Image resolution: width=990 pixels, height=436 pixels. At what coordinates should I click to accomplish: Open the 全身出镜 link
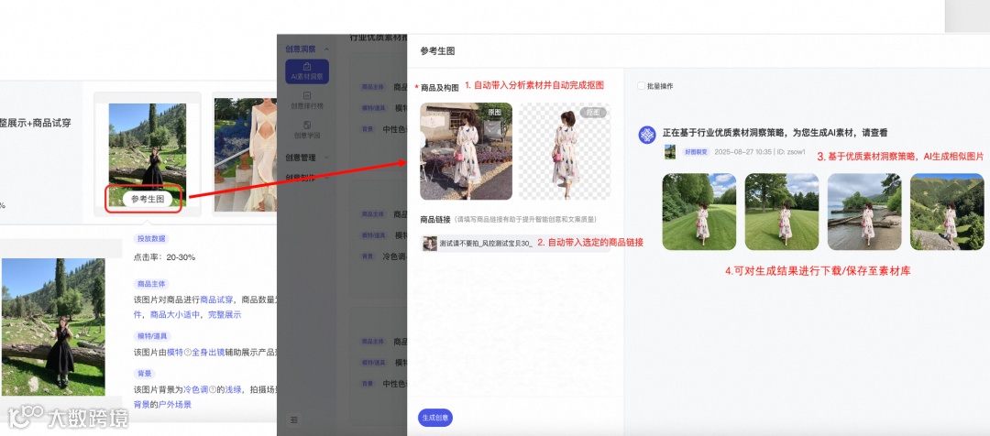tap(208, 352)
